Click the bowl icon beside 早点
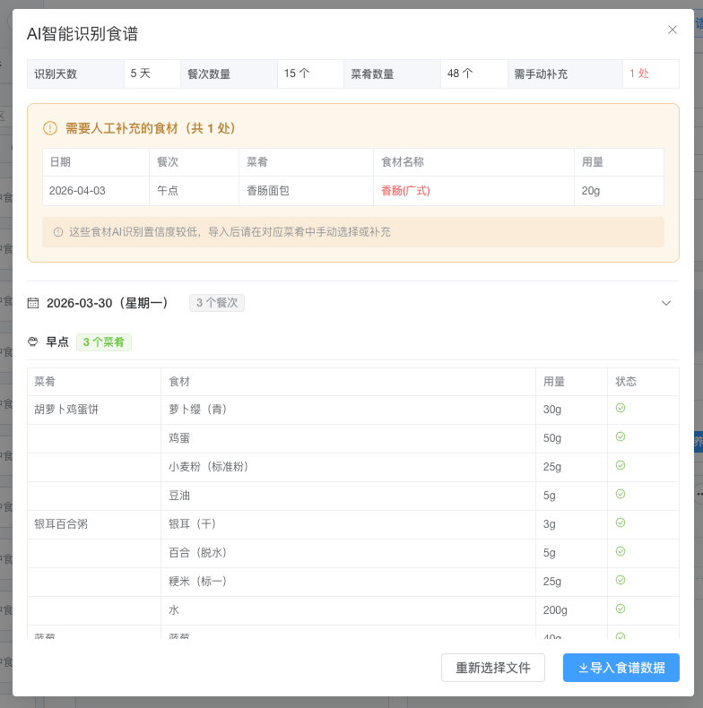Image resolution: width=703 pixels, height=708 pixels. [x=33, y=341]
